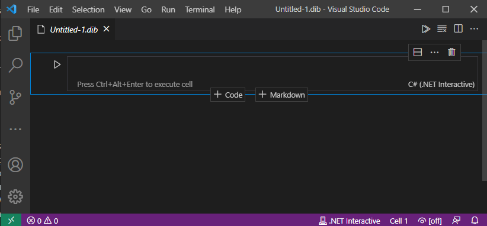Image resolution: width=487 pixels, height=226 pixels.
Task: Split the editor to the right
Action: pos(458,29)
